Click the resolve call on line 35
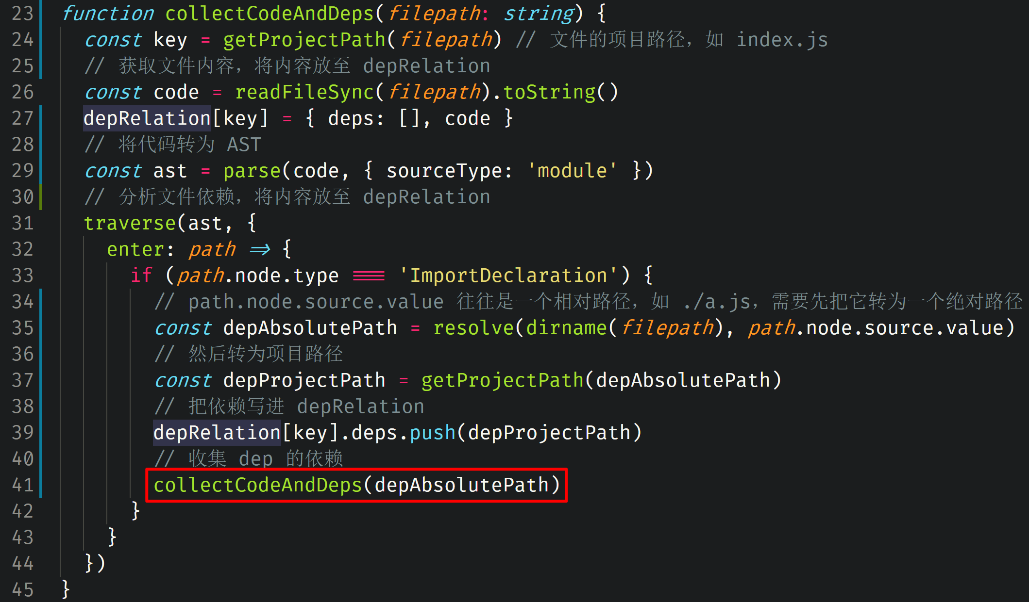 pyautogui.click(x=473, y=328)
